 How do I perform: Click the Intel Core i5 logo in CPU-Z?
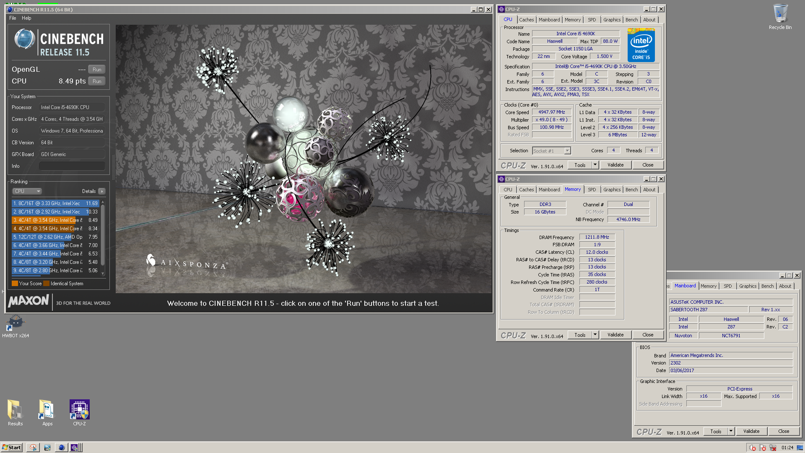tap(641, 45)
